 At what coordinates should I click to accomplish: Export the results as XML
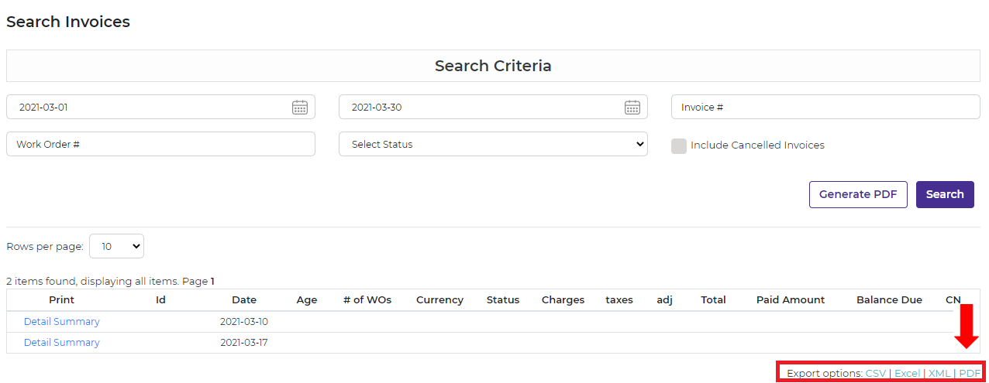[x=939, y=374]
